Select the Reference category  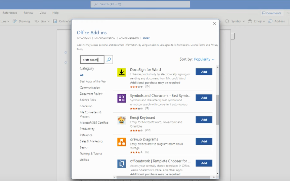(86, 135)
